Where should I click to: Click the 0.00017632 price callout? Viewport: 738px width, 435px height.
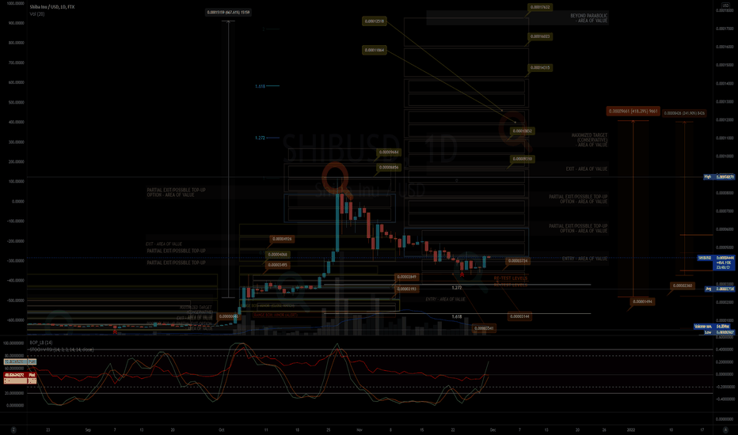coord(540,7)
